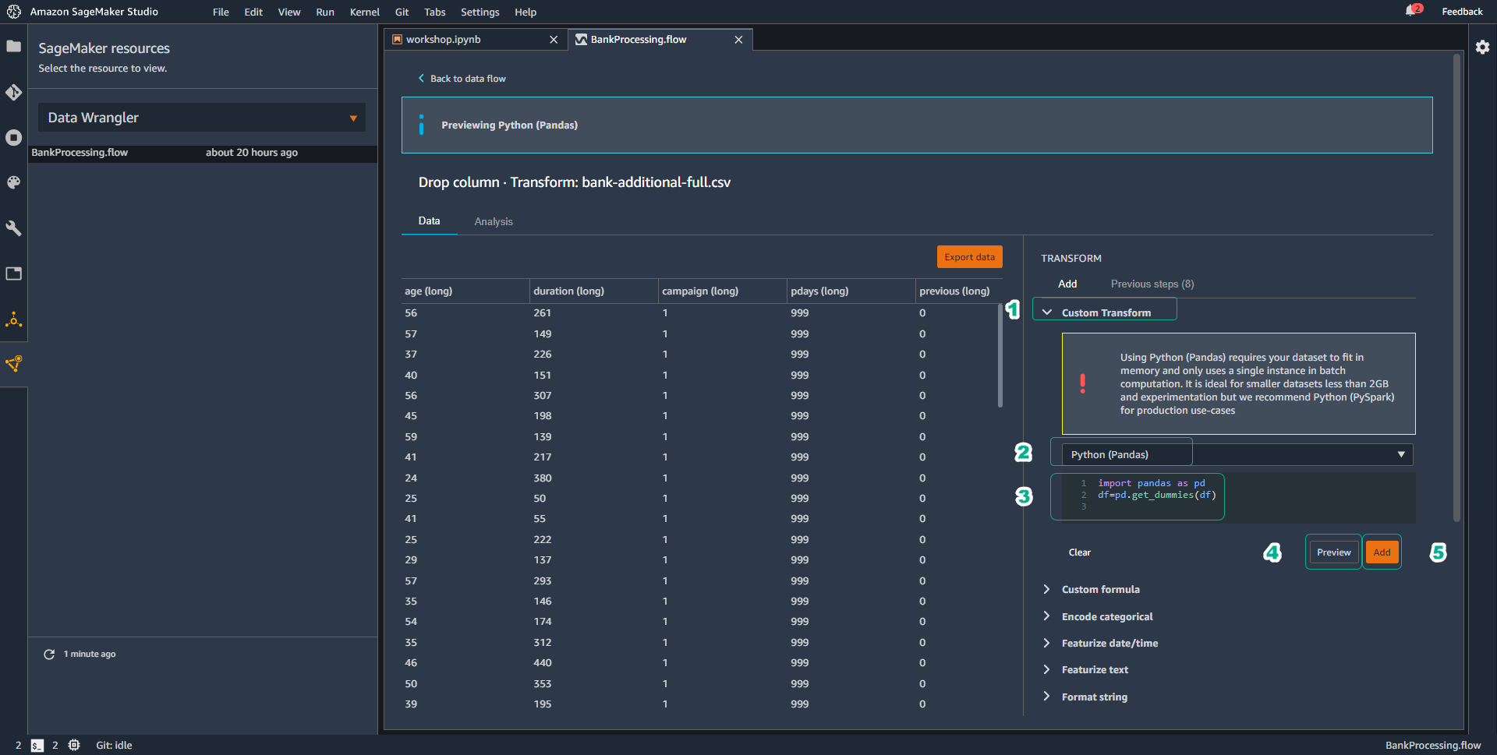
Task: Open the SageMaker JumpStart sidebar icon
Action: tap(13, 319)
